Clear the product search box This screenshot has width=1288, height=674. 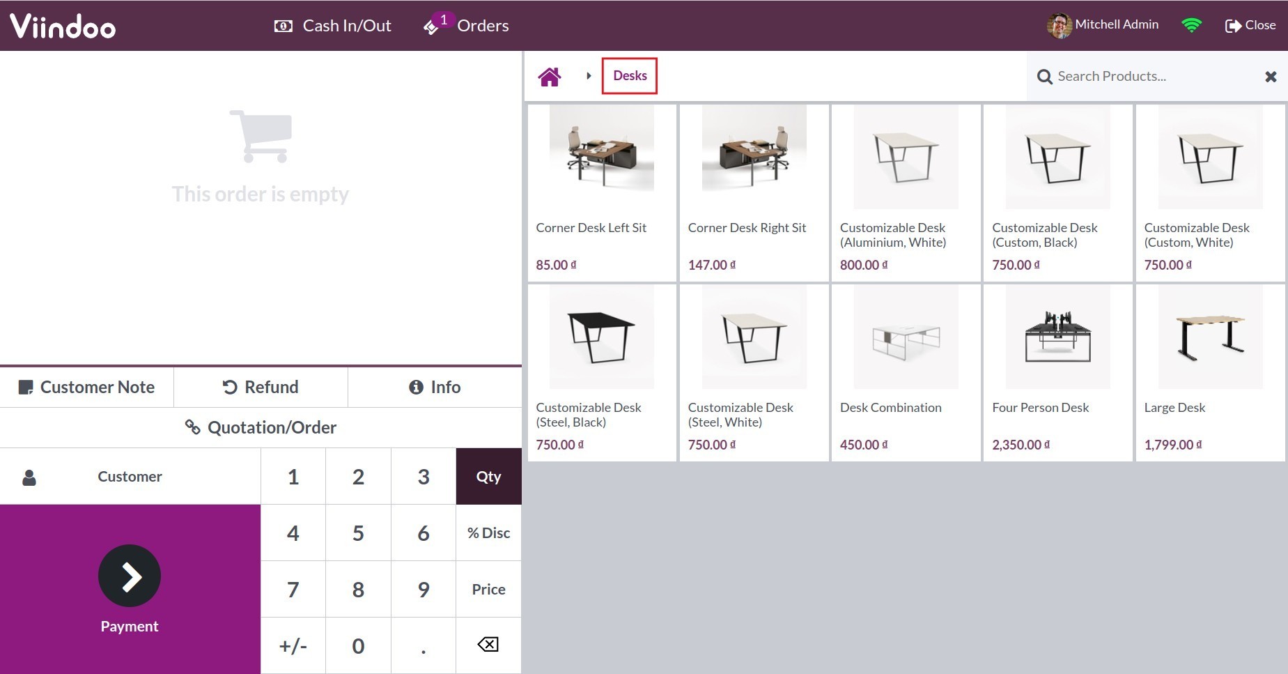[1271, 77]
